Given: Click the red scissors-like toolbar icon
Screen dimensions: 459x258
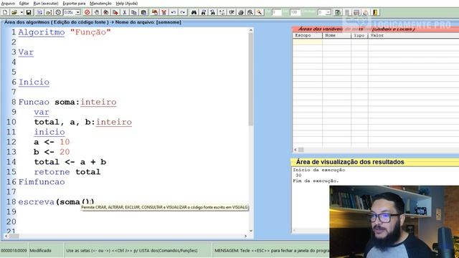Looking at the screenshot, I should point(164,12).
